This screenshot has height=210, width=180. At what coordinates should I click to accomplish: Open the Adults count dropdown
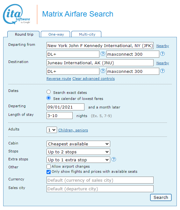pos(52,130)
